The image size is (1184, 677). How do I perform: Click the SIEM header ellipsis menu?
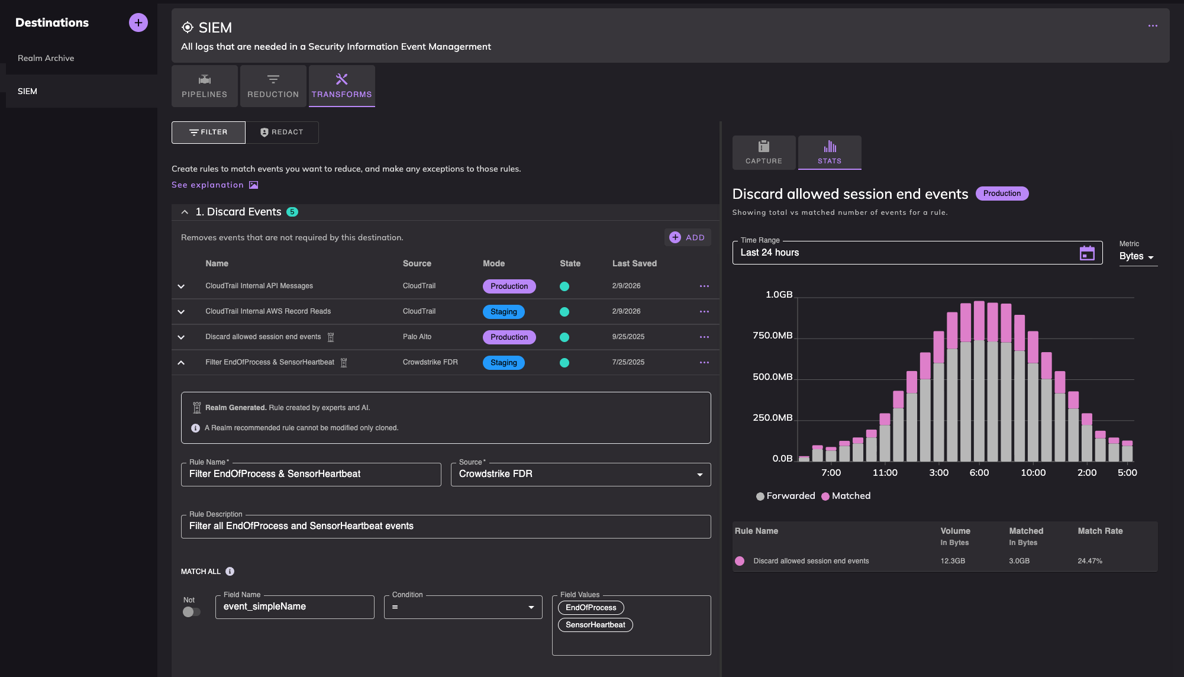pyautogui.click(x=1153, y=25)
